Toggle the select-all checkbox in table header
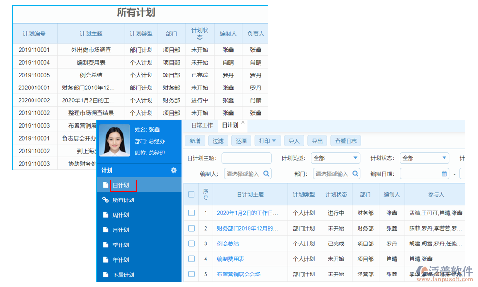478x287 pixels. (192, 194)
